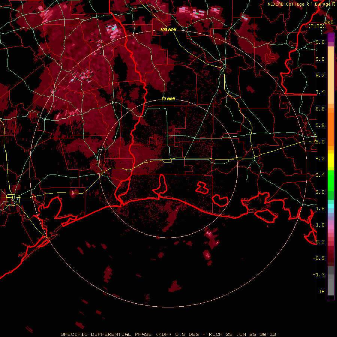Click the 0.2 value on the scale
Screen dimensions: 337x337
tap(320, 242)
